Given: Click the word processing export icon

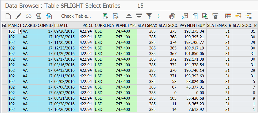Looking at the screenshot, I should click(x=195, y=16).
